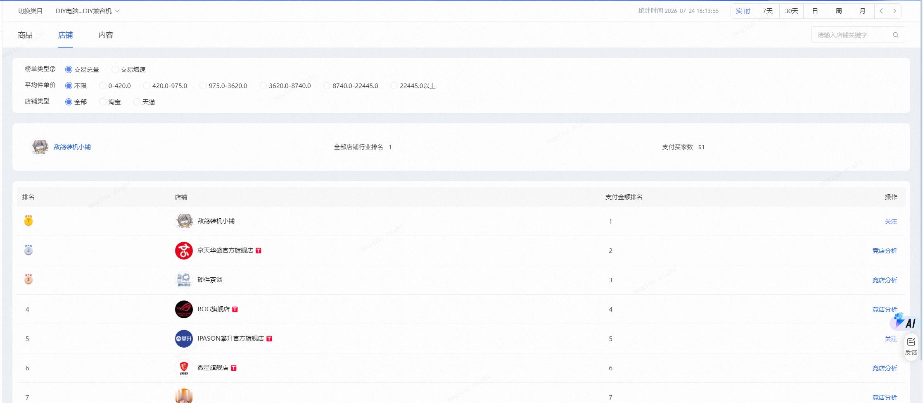This screenshot has height=403, width=923.
Task: Select the 日 time range
Action: [x=815, y=11]
